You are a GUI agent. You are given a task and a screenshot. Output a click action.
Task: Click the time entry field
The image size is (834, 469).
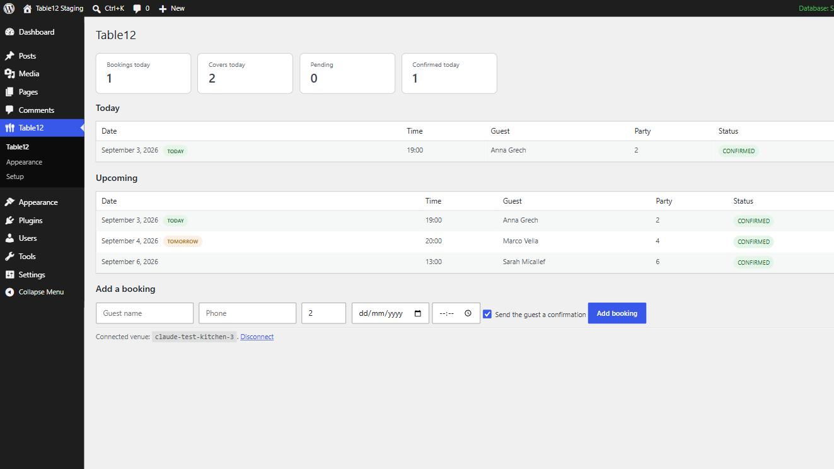tap(456, 313)
